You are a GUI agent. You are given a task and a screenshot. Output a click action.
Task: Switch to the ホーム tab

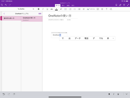[x=58, y=5]
